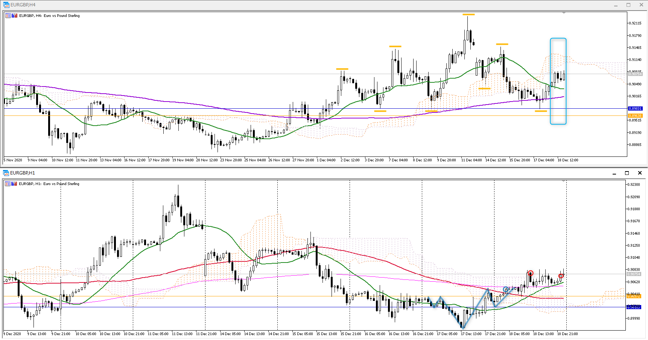The image size is (648, 340).
Task: Click the '14 Dec 21:00' time label on H1
Action: 278,334
